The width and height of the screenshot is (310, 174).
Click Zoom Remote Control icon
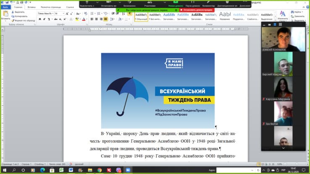[x=227, y=2]
